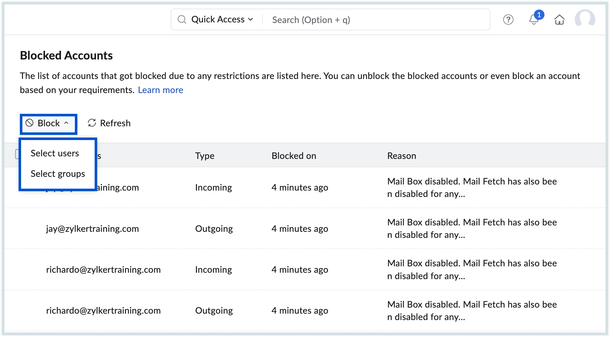Choose Select groups from the Block menu
Screen dimensions: 610x337
click(x=58, y=174)
